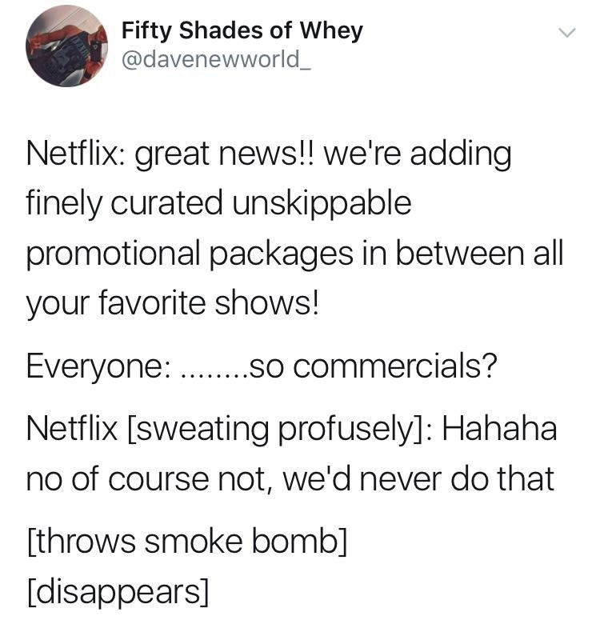Image resolution: width=600 pixels, height=624 pixels.
Task: Click the 'Everyone:' speaker label
Action: (97, 366)
